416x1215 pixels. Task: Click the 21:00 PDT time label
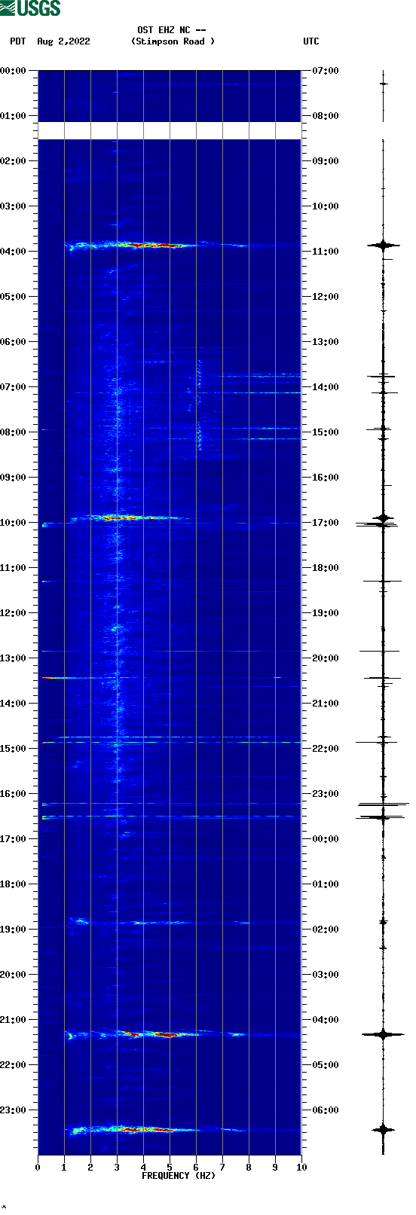pos(14,1019)
